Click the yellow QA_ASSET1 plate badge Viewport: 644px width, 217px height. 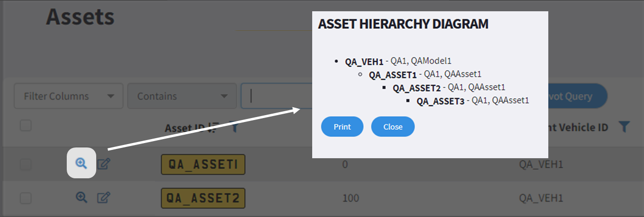(x=203, y=165)
